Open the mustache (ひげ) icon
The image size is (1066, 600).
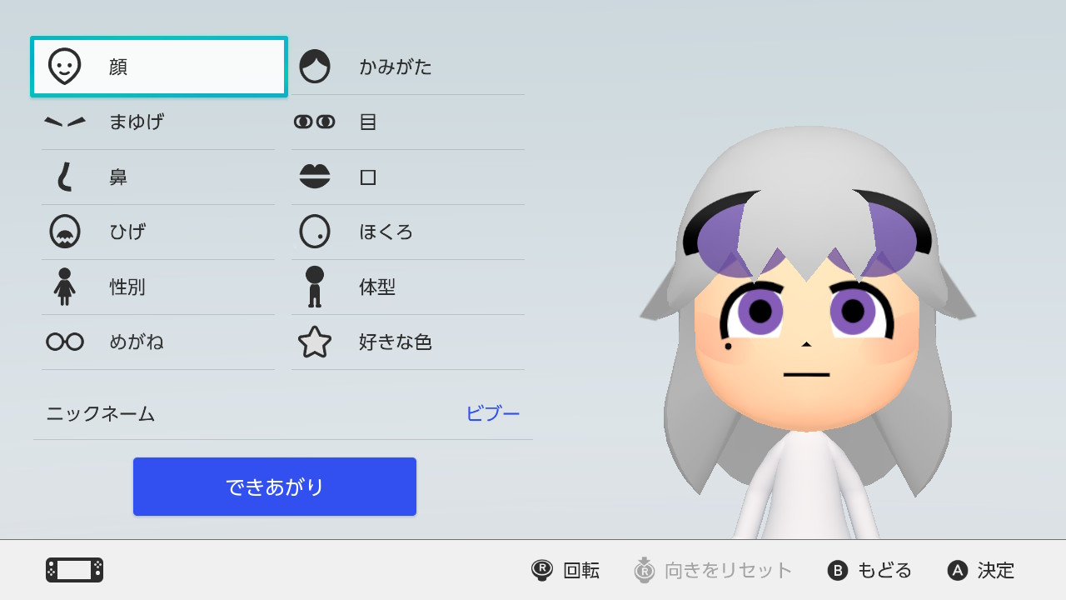[65, 232]
